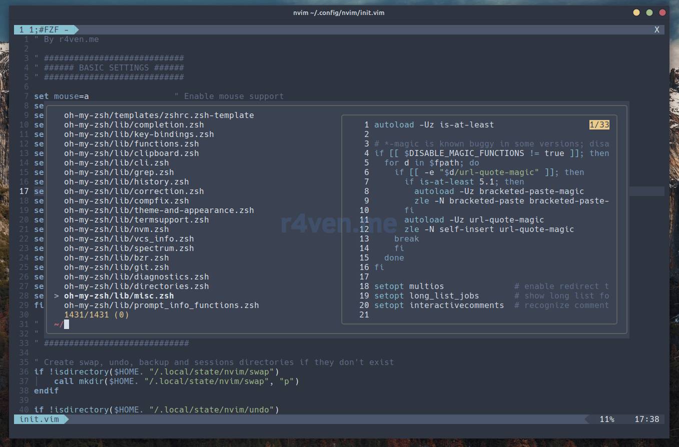The width and height of the screenshot is (679, 447).
Task: Click the 1/33 preview position indicator
Action: pos(599,124)
